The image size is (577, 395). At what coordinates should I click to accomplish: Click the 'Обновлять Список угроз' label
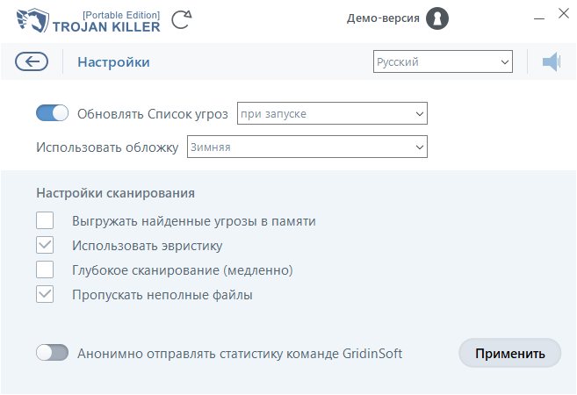click(x=153, y=114)
